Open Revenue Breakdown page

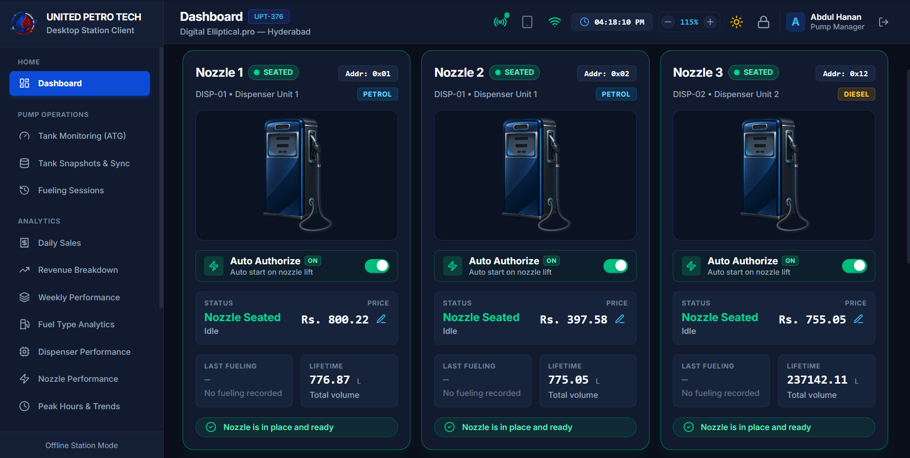click(80, 270)
